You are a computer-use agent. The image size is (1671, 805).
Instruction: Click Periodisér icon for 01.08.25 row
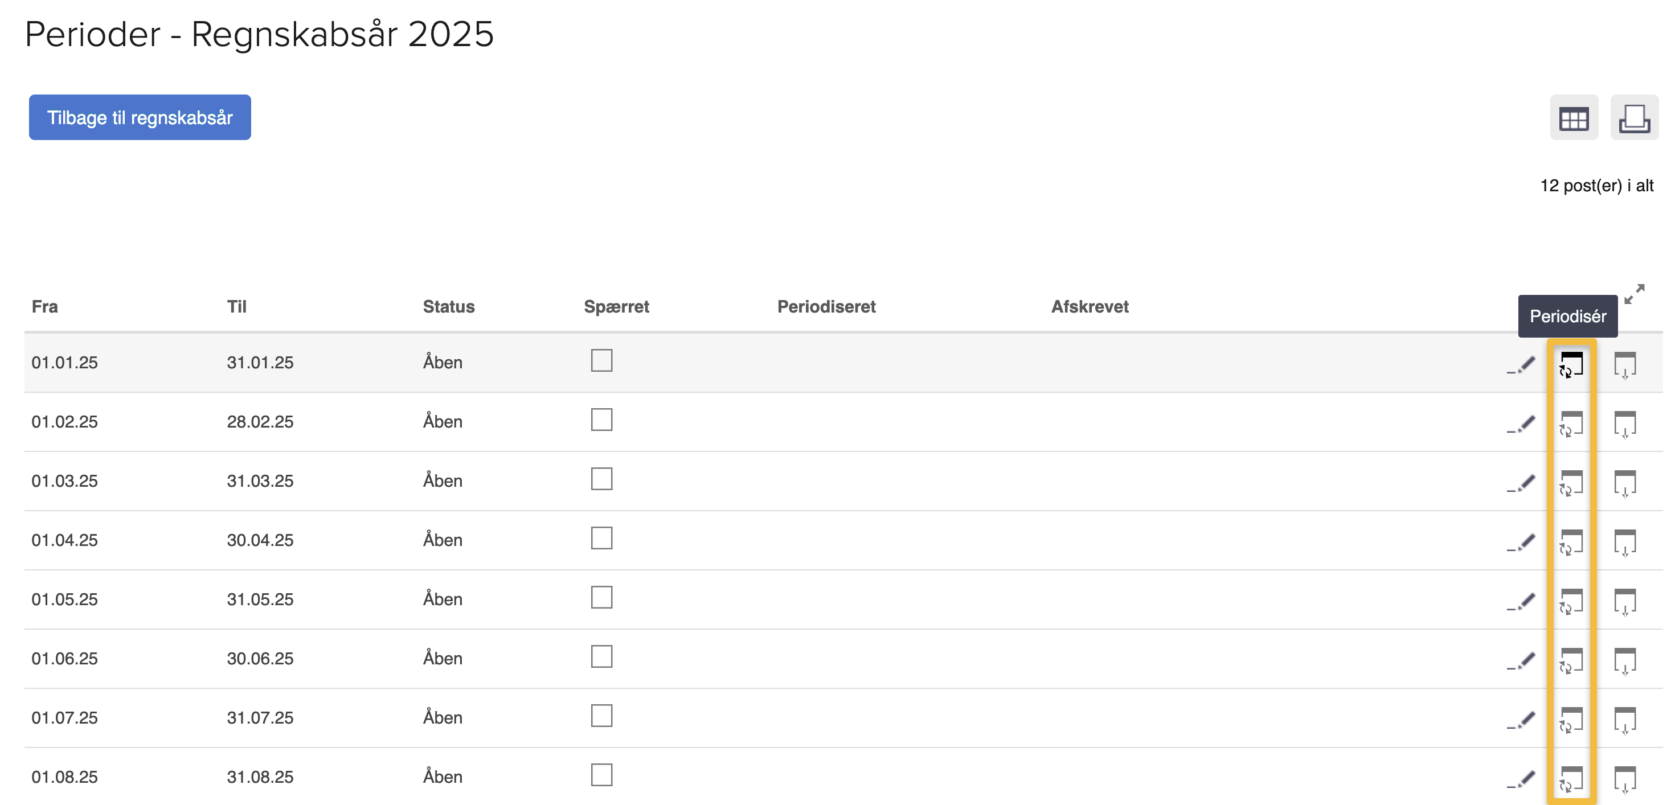pos(1571,779)
